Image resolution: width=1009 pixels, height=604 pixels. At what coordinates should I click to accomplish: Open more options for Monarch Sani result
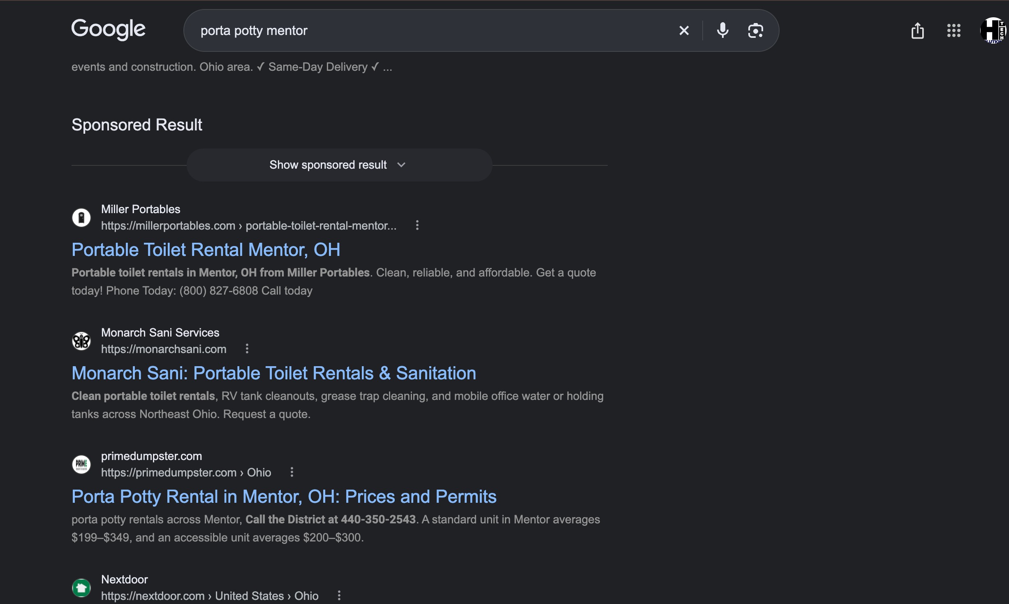[247, 348]
